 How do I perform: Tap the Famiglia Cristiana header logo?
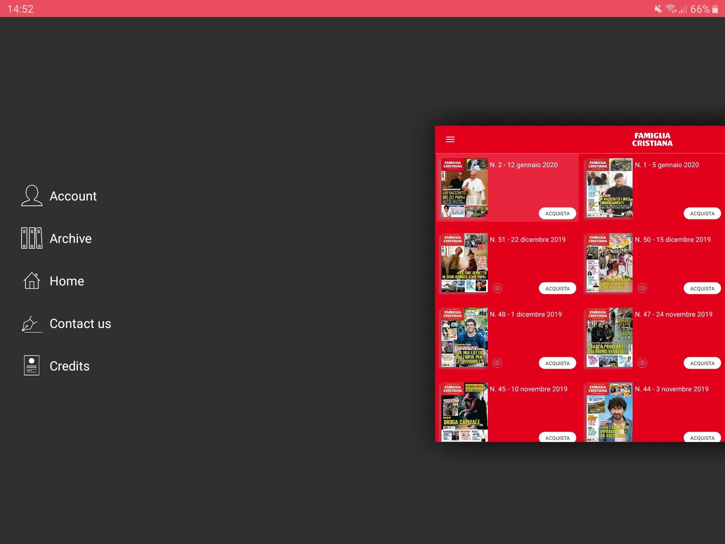(652, 140)
